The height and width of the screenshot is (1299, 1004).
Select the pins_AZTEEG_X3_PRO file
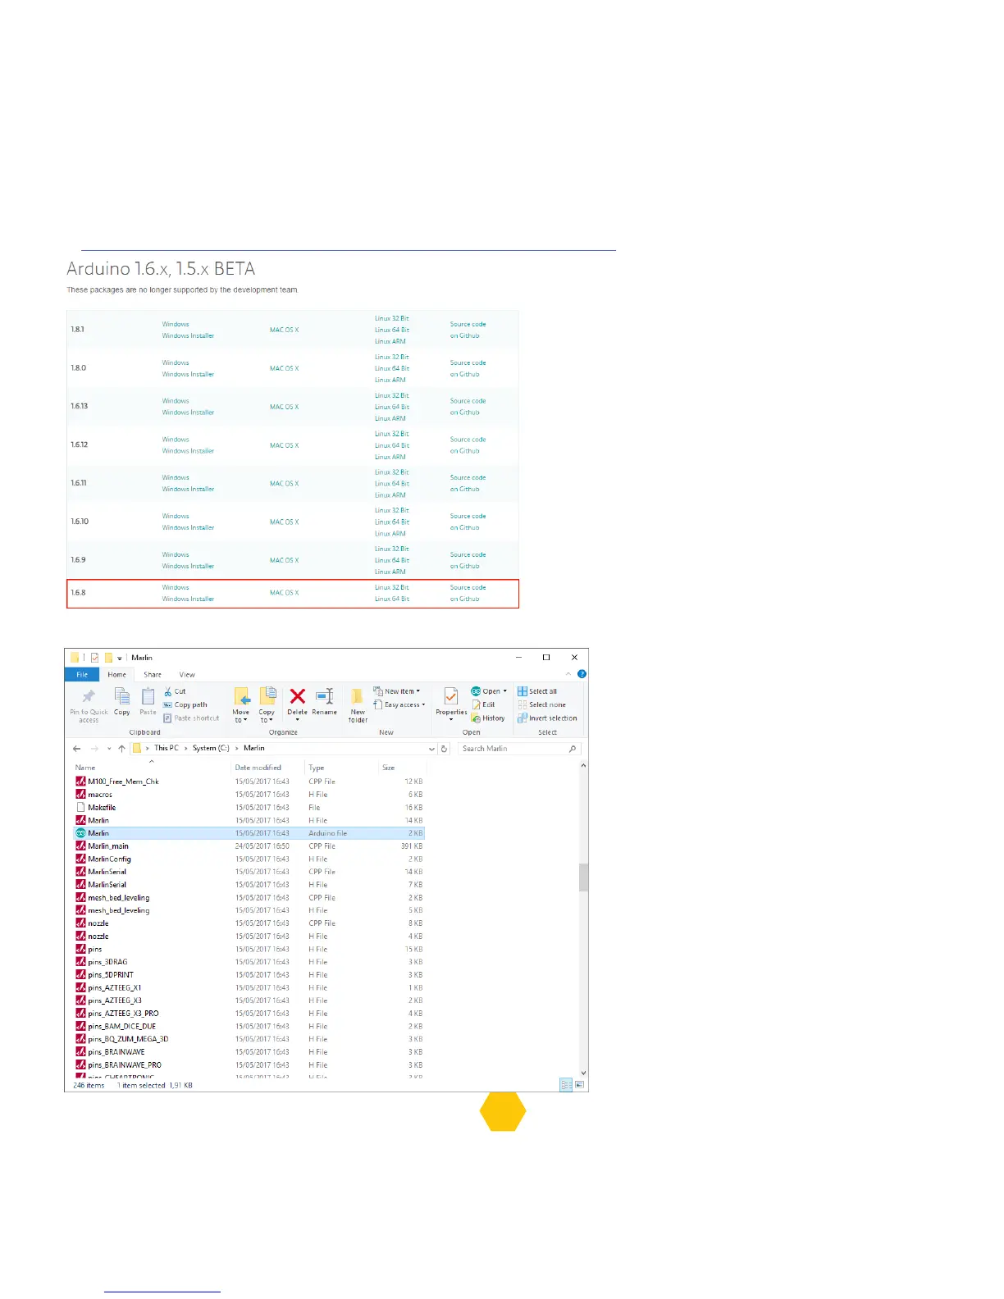[x=249, y=1014]
